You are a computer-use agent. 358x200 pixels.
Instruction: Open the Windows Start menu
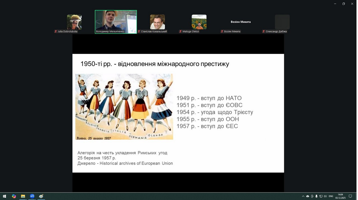pyautogui.click(x=4, y=196)
